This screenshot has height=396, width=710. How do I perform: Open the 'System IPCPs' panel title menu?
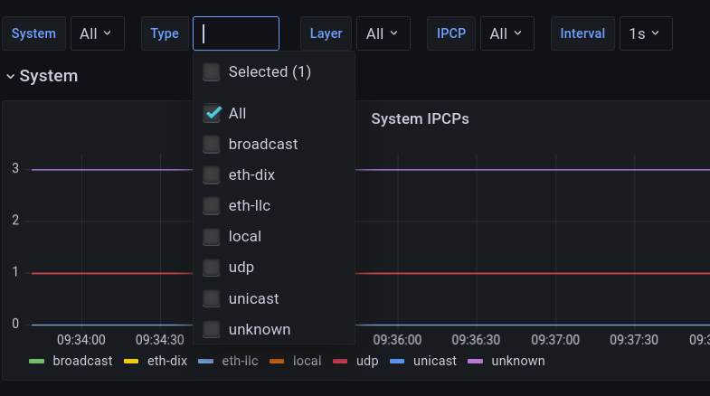[x=420, y=118]
